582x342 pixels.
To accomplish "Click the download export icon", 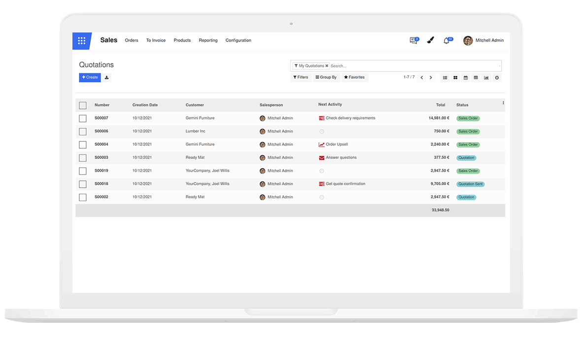I will 106,77.
